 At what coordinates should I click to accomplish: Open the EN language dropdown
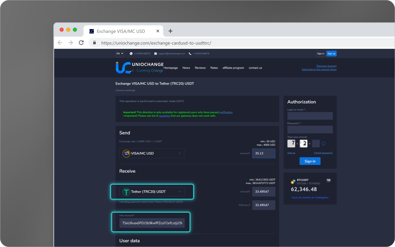120,54
